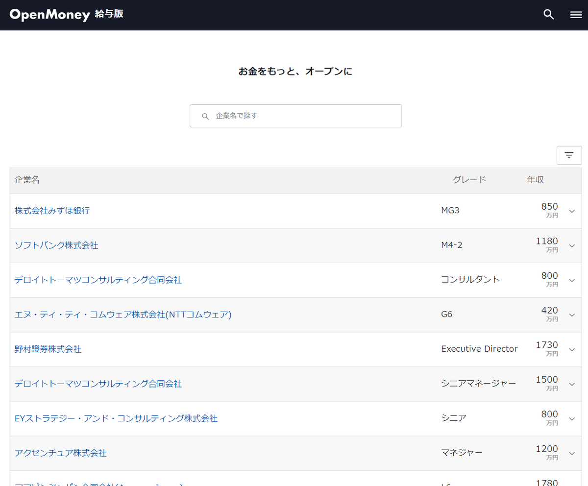Open the アクセンチュア株式会社 link
588x486 pixels.
pyautogui.click(x=61, y=454)
